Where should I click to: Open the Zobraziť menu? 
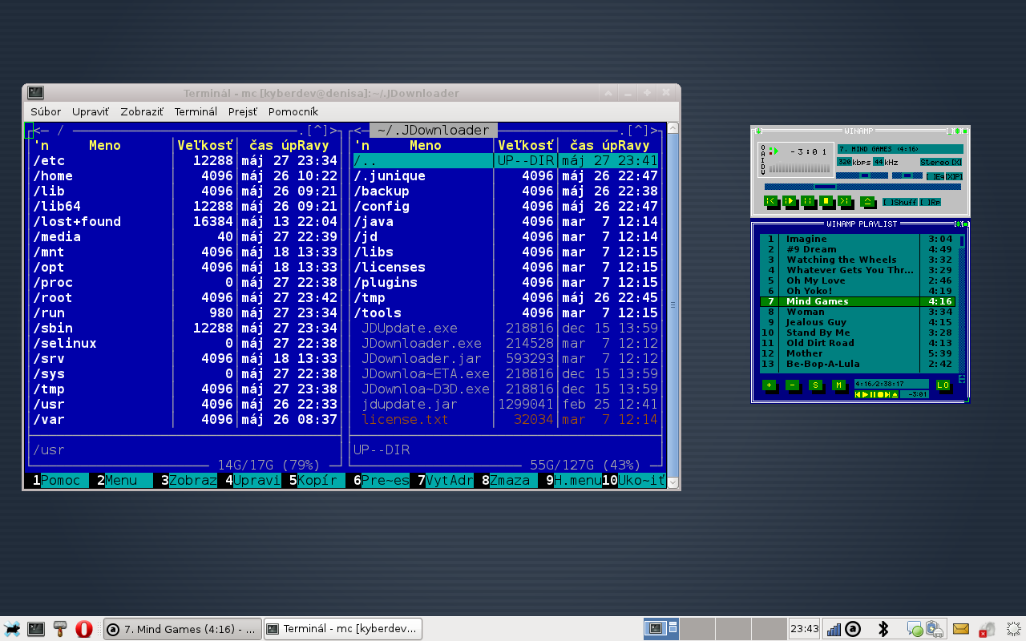coord(141,111)
